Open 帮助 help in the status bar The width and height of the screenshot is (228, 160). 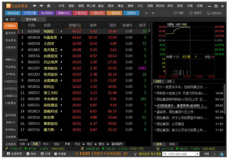pos(31,154)
